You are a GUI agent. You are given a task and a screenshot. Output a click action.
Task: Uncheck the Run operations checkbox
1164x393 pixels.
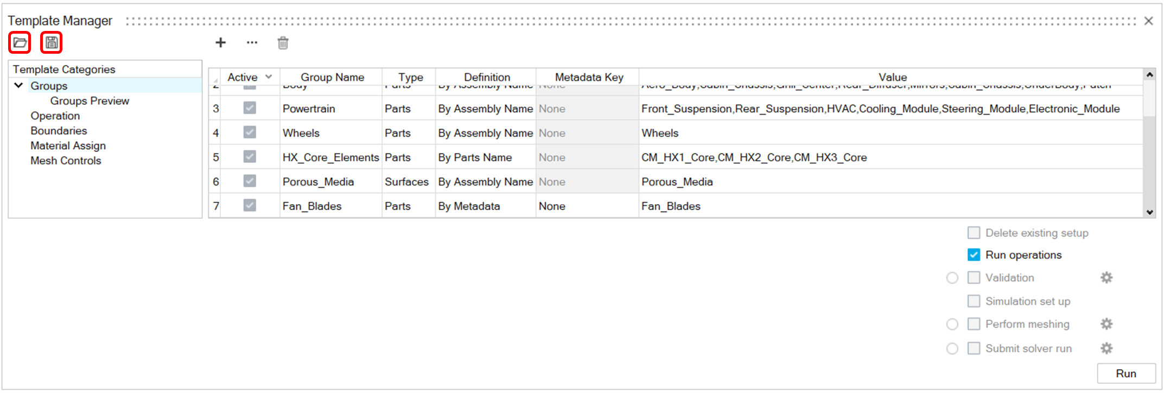[x=974, y=255]
